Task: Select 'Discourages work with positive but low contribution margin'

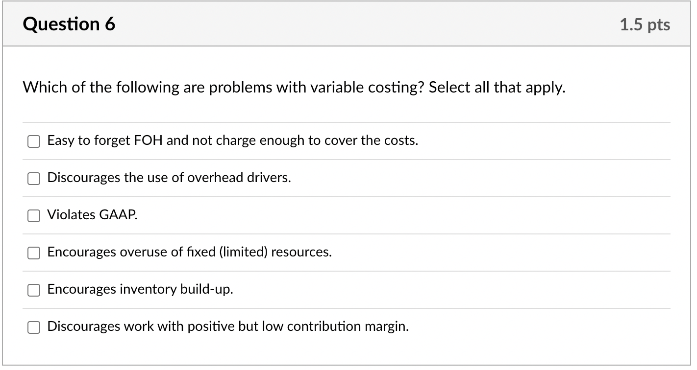Action: 33,327
